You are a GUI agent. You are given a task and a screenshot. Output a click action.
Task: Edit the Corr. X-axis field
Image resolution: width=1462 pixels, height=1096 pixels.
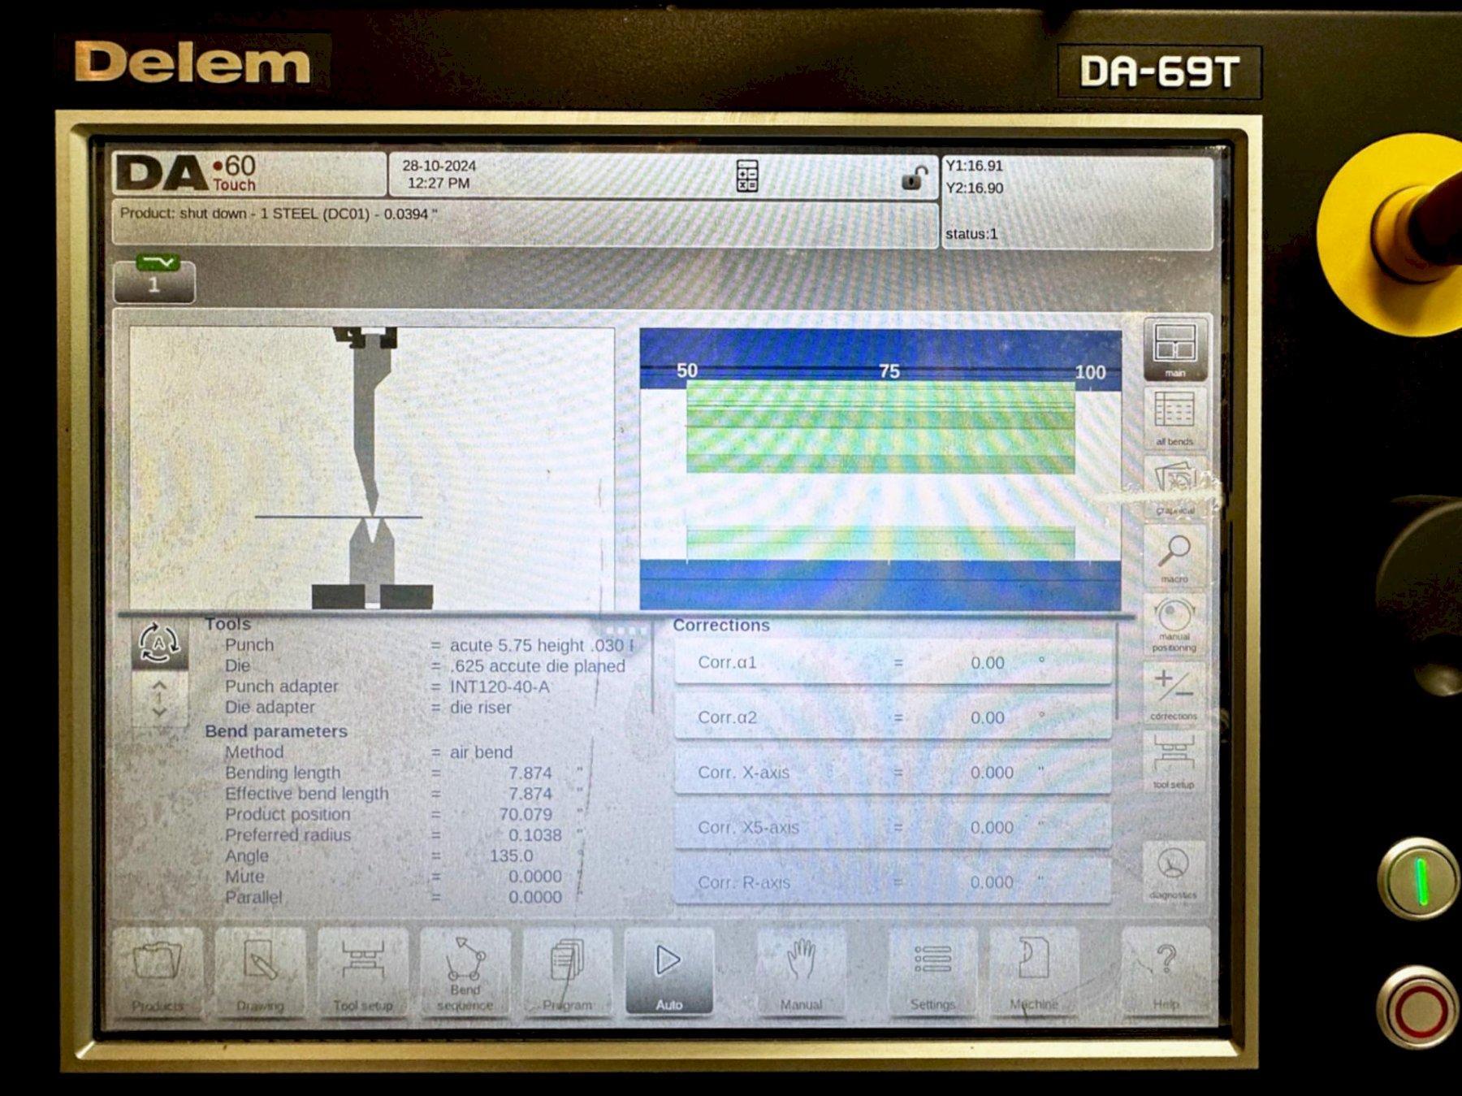892,772
